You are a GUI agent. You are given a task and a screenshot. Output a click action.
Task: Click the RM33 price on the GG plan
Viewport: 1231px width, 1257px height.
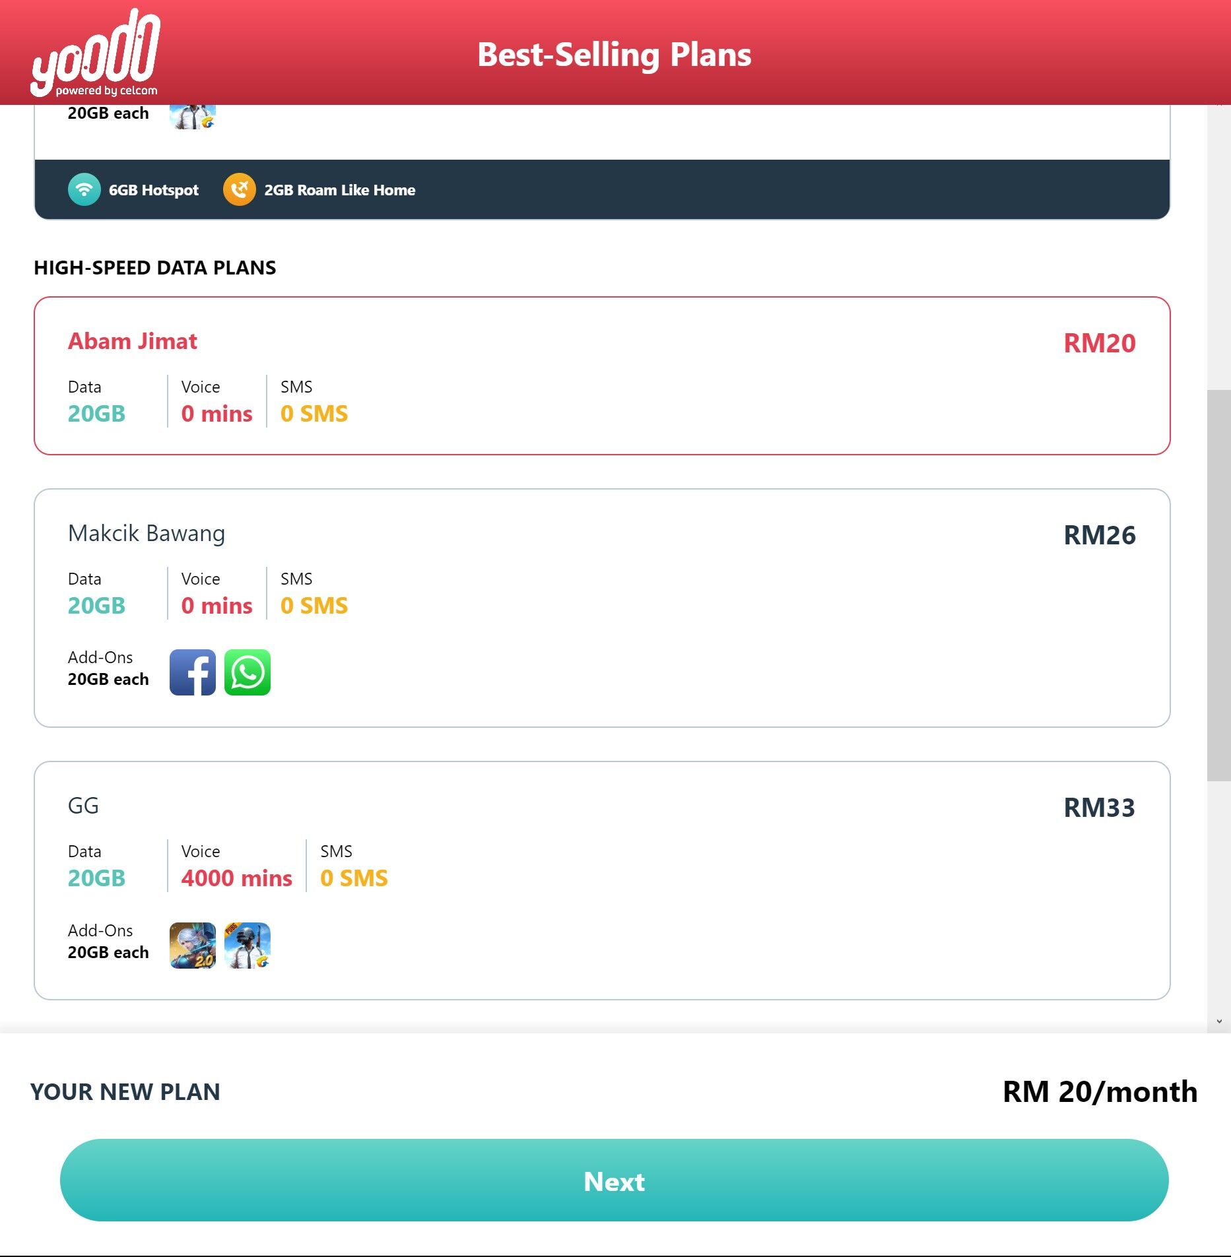(x=1100, y=807)
